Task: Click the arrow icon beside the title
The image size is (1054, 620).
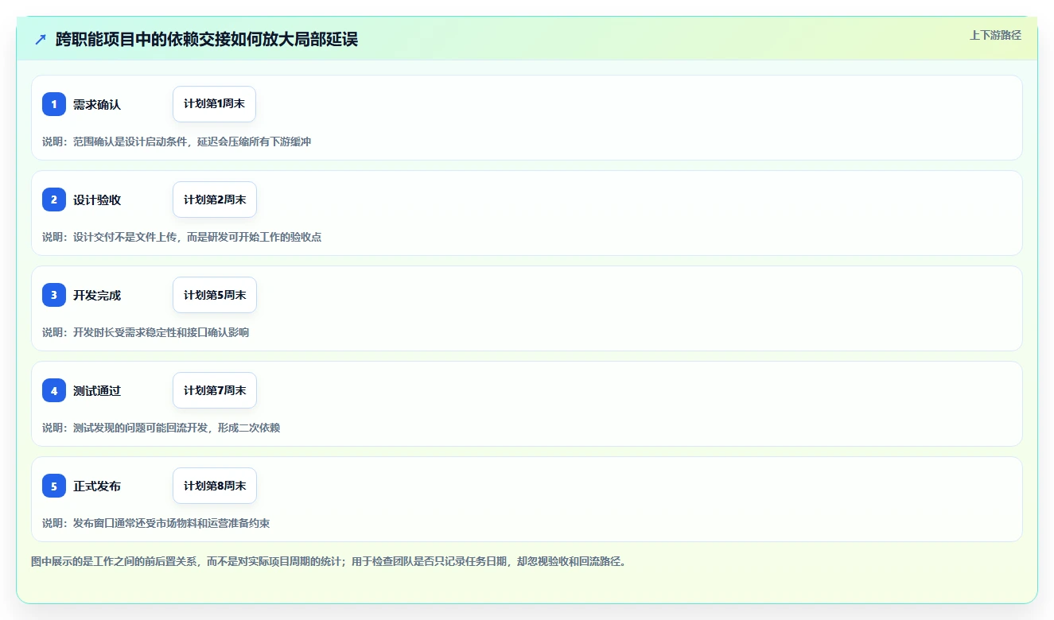Action: point(41,40)
